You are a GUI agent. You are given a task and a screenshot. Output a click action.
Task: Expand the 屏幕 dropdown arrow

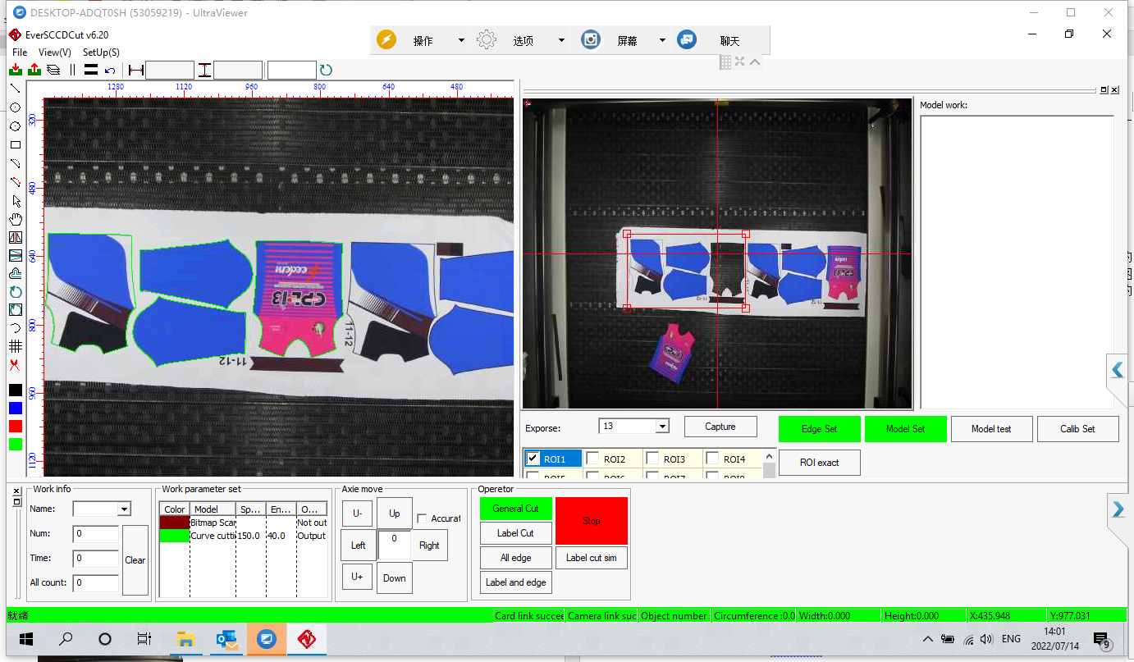point(662,40)
